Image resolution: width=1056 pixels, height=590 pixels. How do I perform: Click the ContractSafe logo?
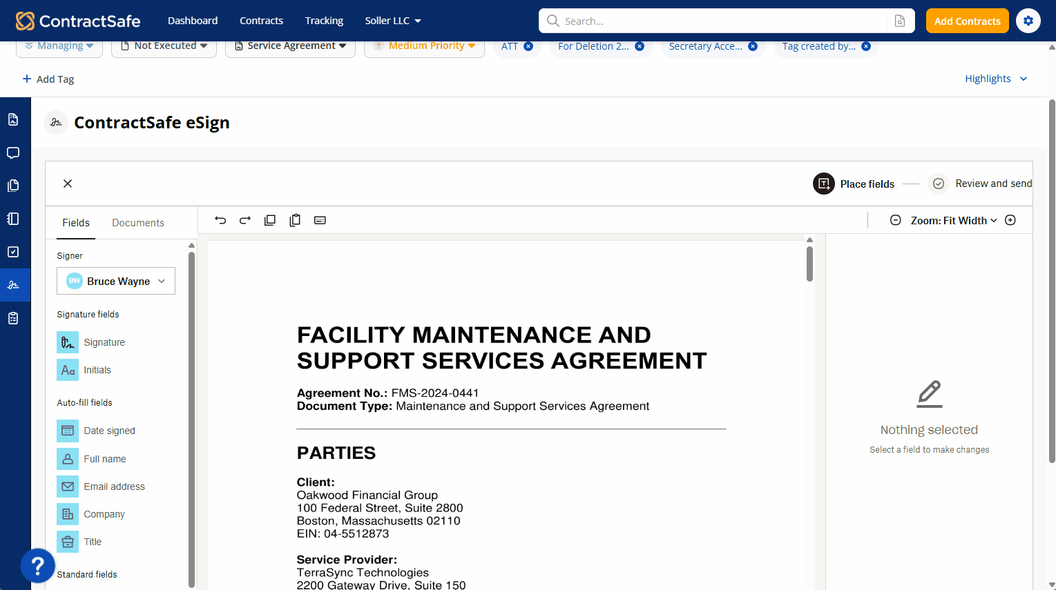click(78, 21)
